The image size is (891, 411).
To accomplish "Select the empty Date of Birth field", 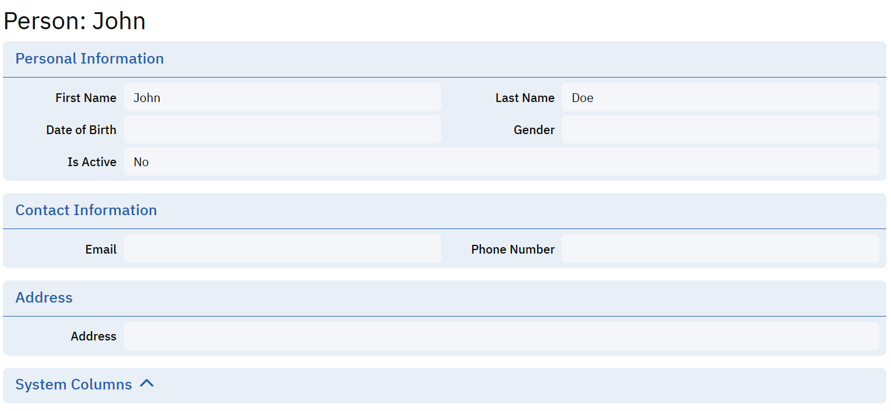I will click(x=282, y=129).
